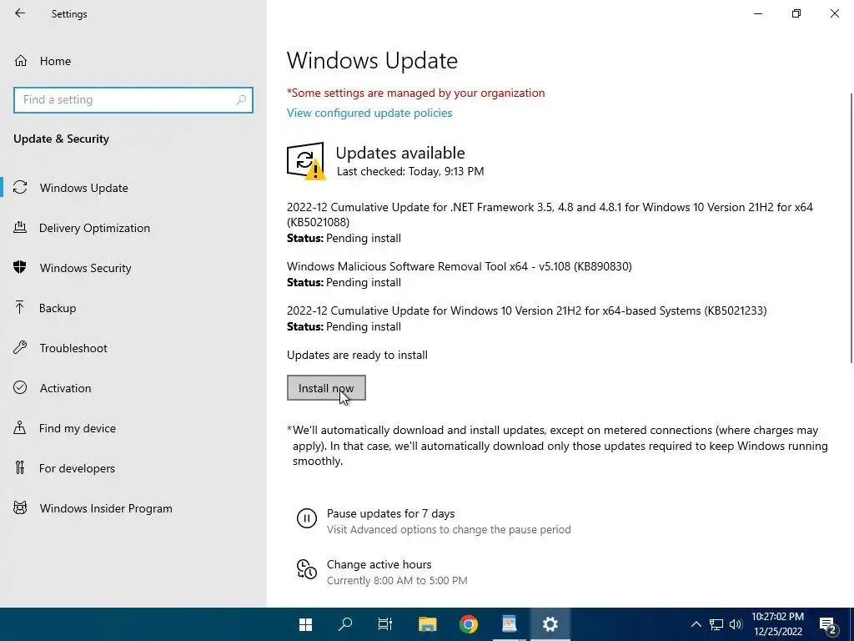Go back with the Settings back arrow

click(x=20, y=13)
